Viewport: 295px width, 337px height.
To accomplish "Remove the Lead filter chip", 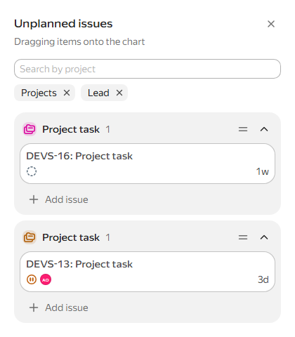I will click(119, 93).
